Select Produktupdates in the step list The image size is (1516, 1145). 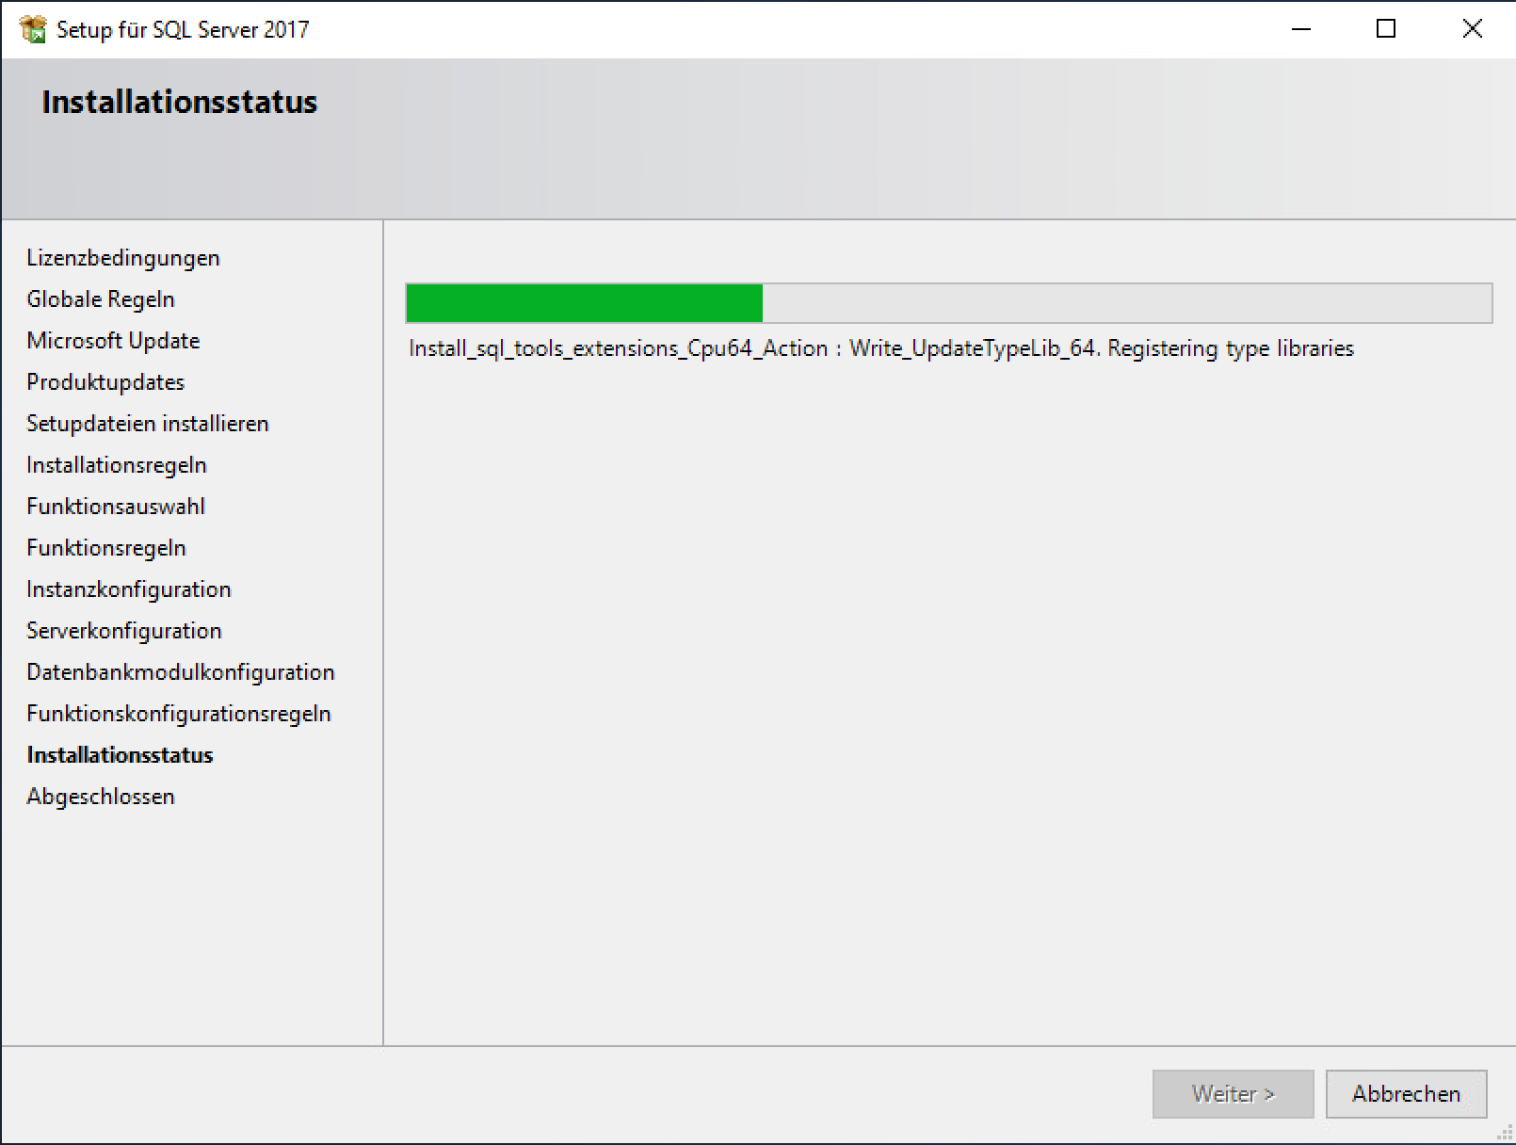click(x=105, y=382)
